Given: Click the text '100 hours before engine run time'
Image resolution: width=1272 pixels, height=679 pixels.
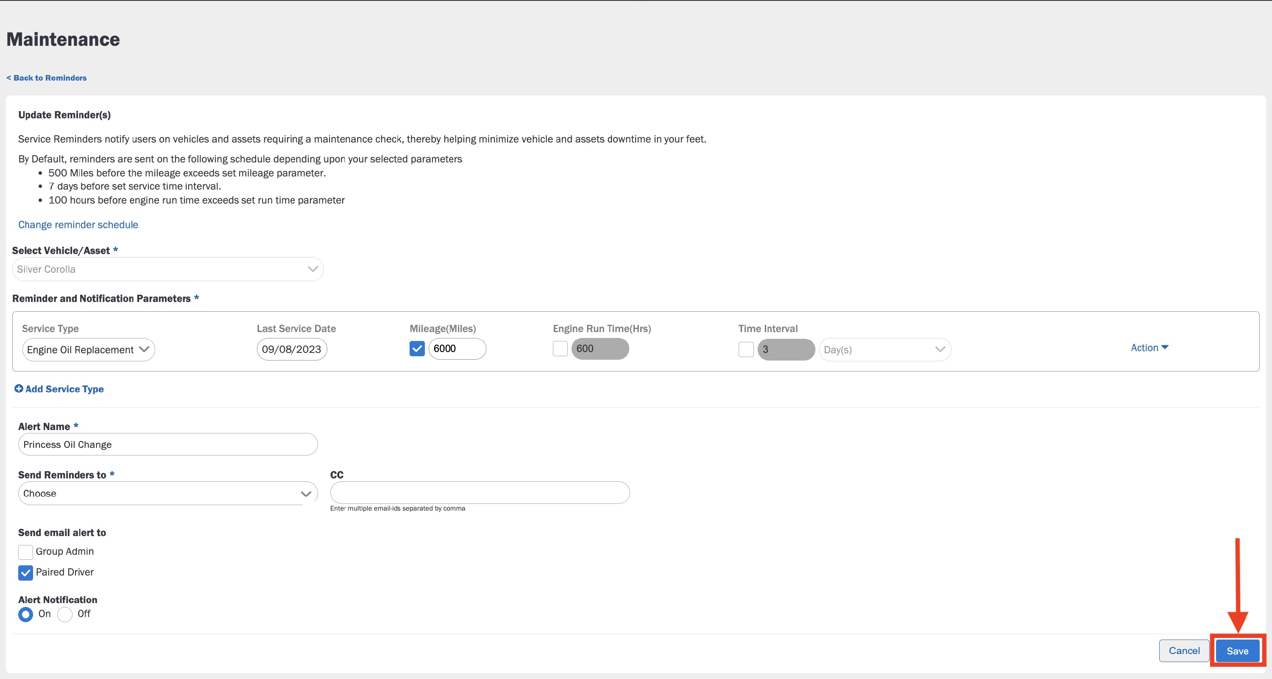Looking at the screenshot, I should (x=123, y=200).
